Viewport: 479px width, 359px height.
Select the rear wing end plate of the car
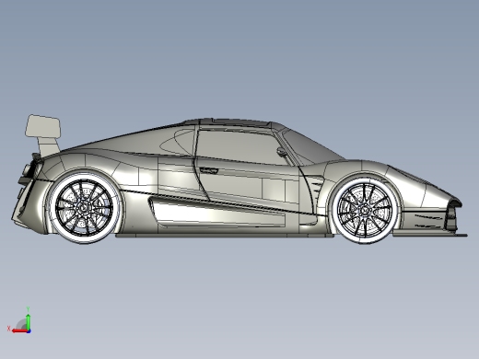click(x=43, y=126)
